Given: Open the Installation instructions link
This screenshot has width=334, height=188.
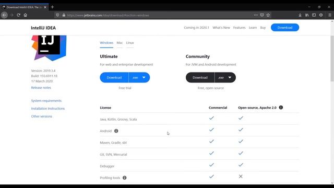Looking at the screenshot, I should [47, 109].
